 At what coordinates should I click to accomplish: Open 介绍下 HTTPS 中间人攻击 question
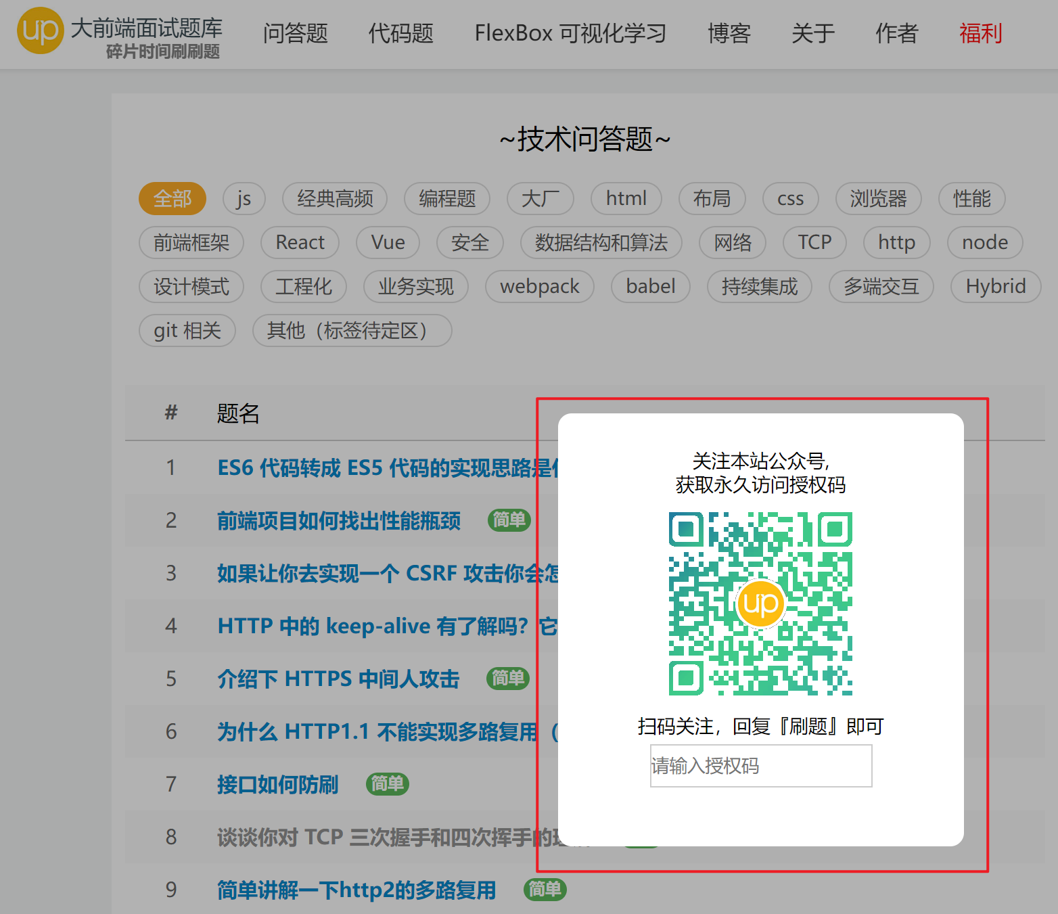coord(338,679)
